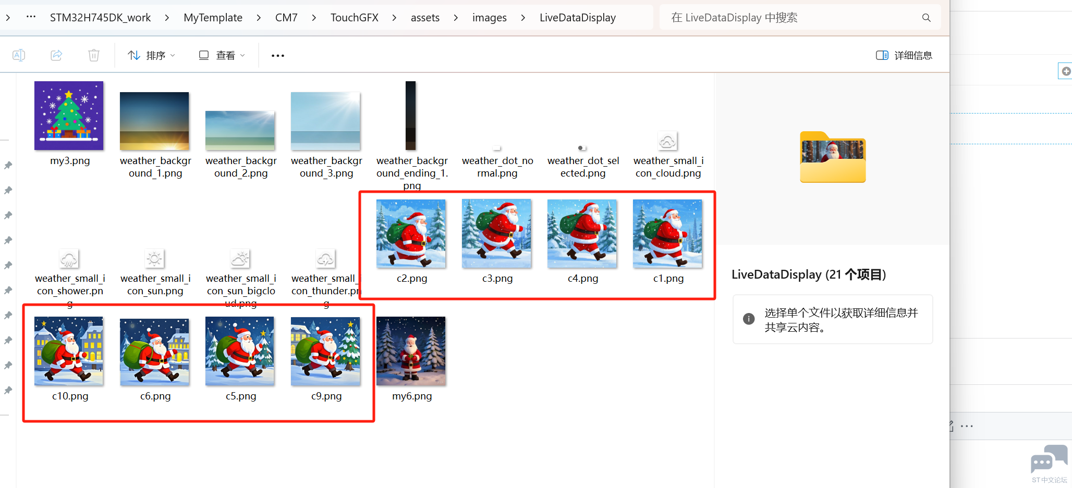
Task: Select weather_background_2.png thumbnail
Action: [x=240, y=130]
